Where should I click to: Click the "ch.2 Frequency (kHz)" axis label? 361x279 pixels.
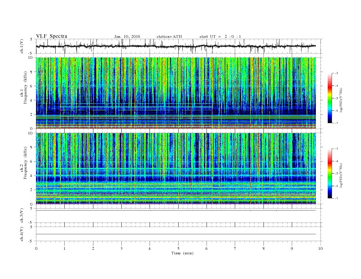(x=24, y=163)
